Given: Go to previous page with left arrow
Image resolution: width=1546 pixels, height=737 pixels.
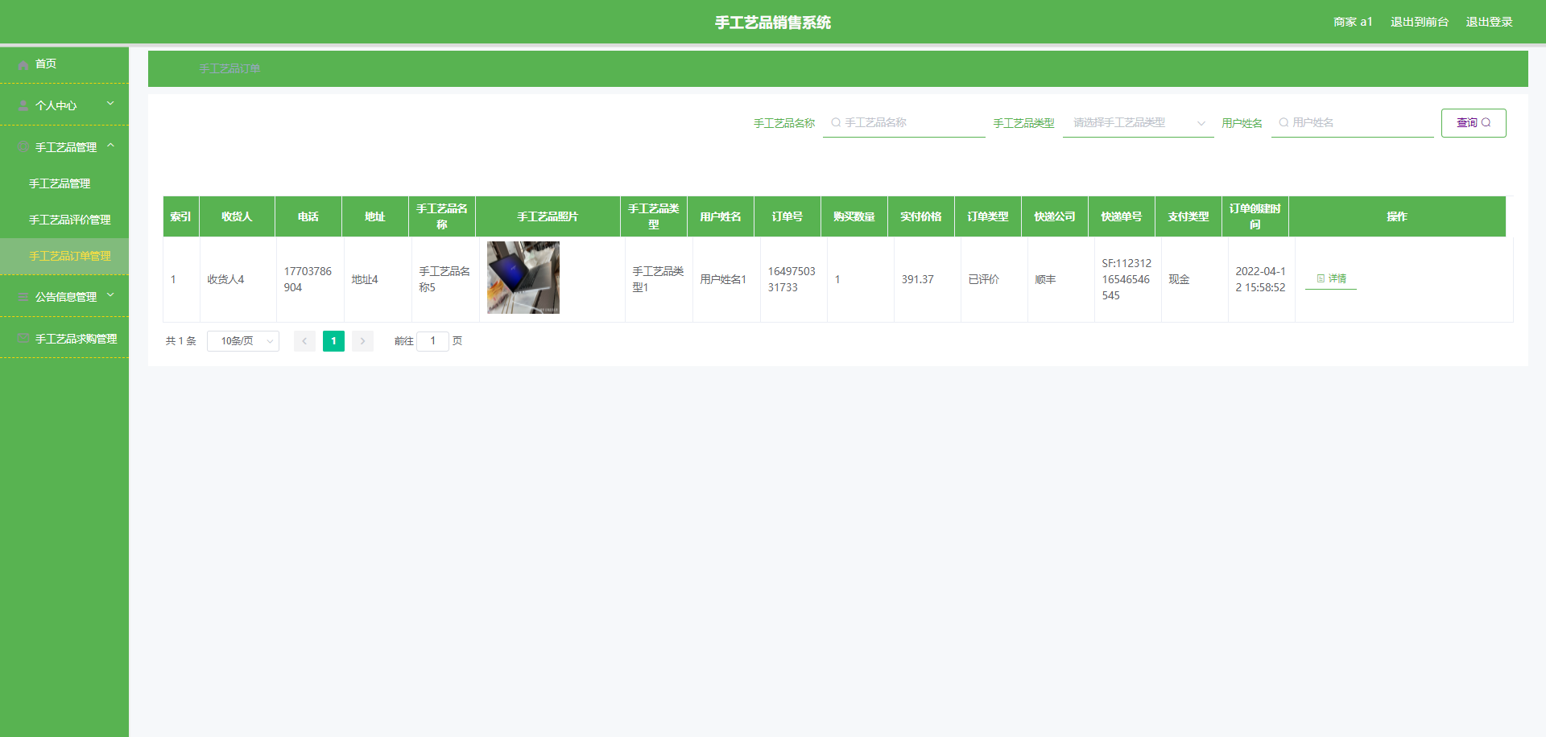Looking at the screenshot, I should click(x=304, y=341).
